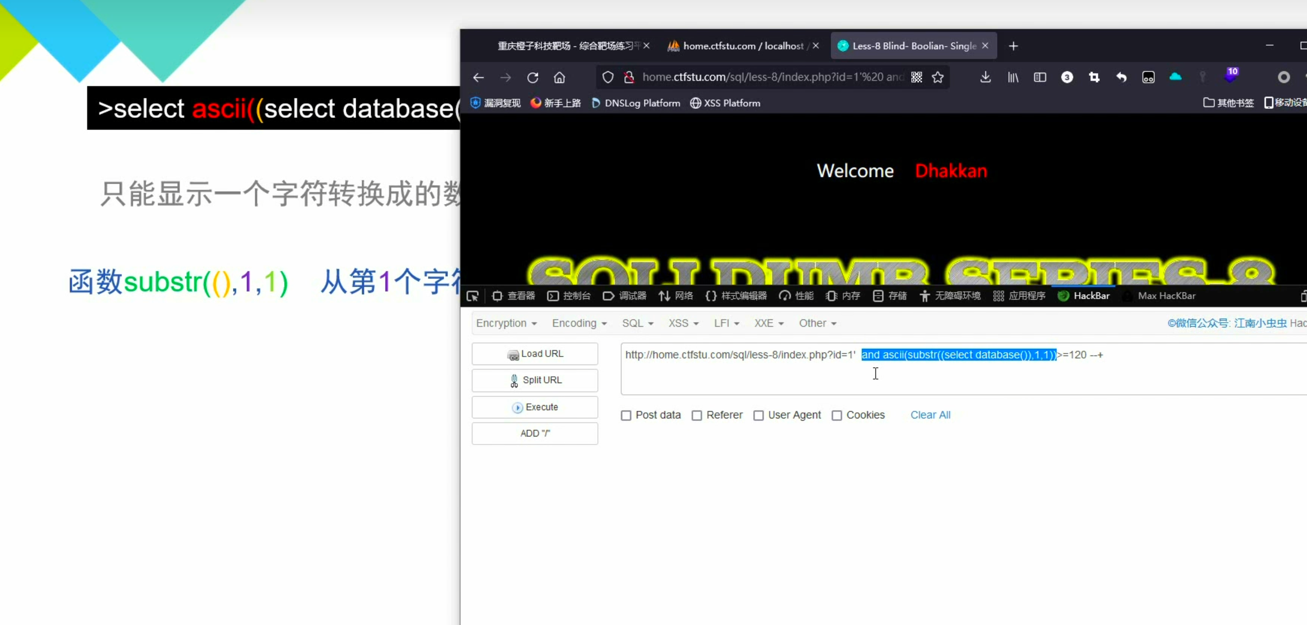
Task: Click the back navigation arrow
Action: 478,77
